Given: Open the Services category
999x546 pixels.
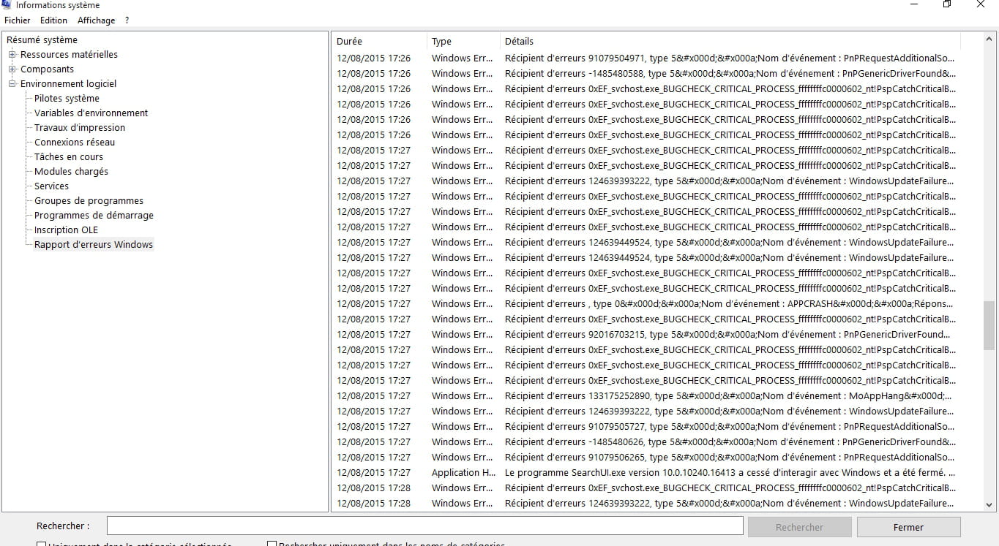Looking at the screenshot, I should [x=51, y=186].
